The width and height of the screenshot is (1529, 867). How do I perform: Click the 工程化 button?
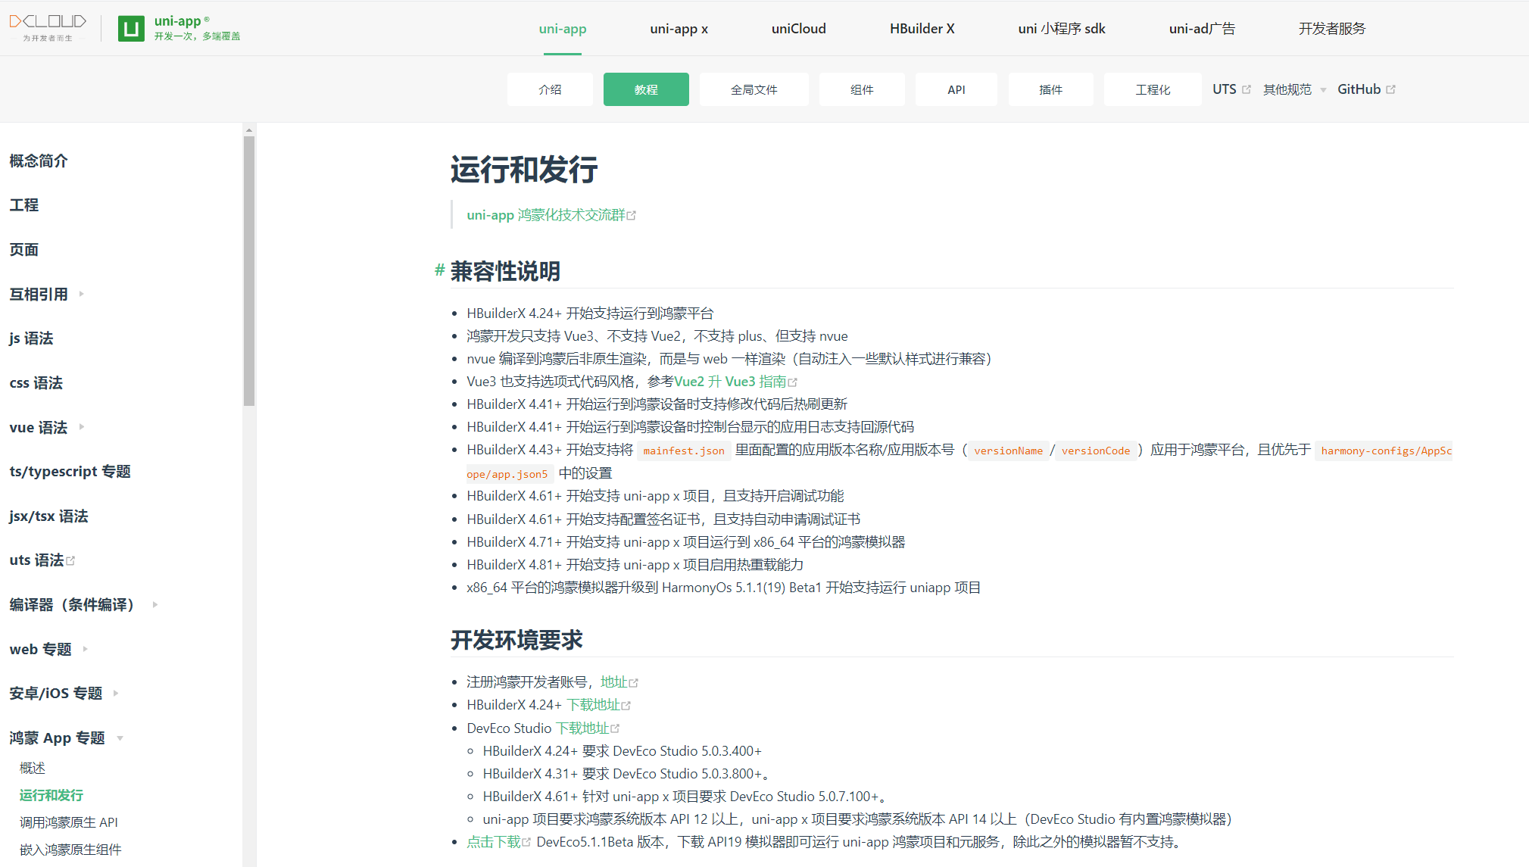click(x=1153, y=89)
